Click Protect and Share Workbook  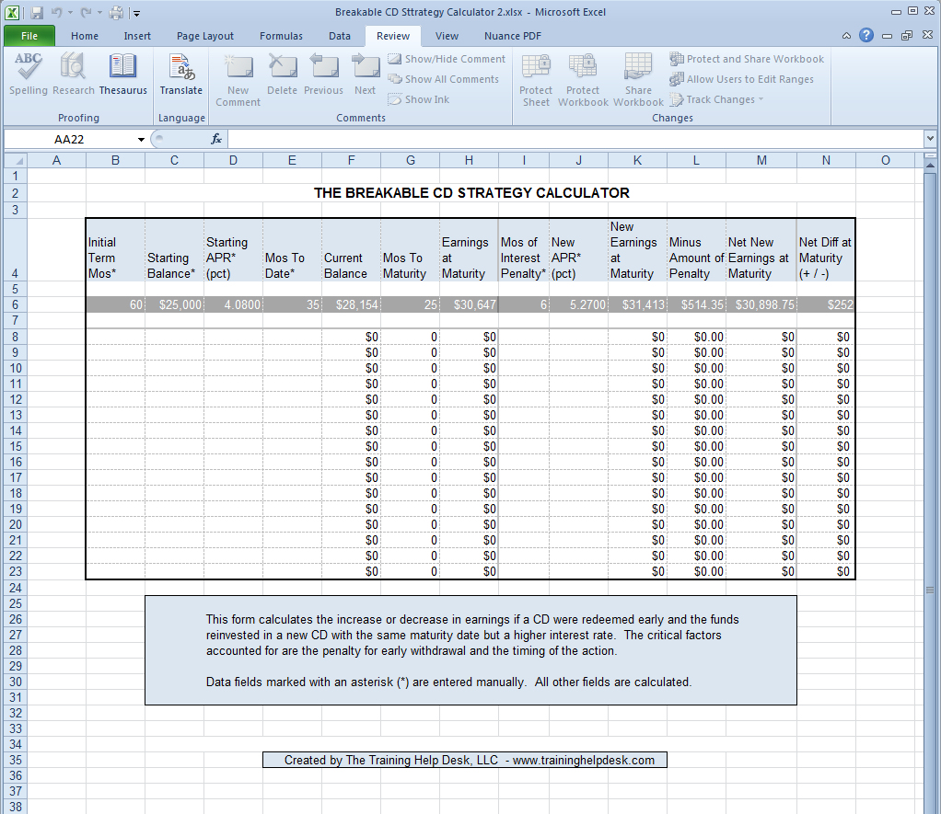click(747, 59)
